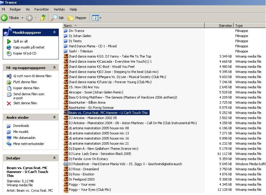Select Dj Johan Gielen folder name

pos(80,36)
